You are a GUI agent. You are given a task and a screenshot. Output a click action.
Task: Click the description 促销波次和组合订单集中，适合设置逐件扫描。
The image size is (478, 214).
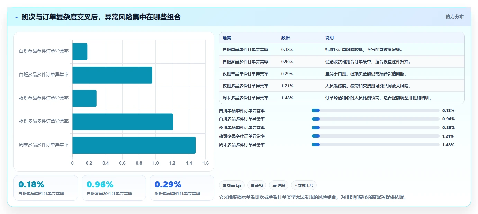pos(368,62)
